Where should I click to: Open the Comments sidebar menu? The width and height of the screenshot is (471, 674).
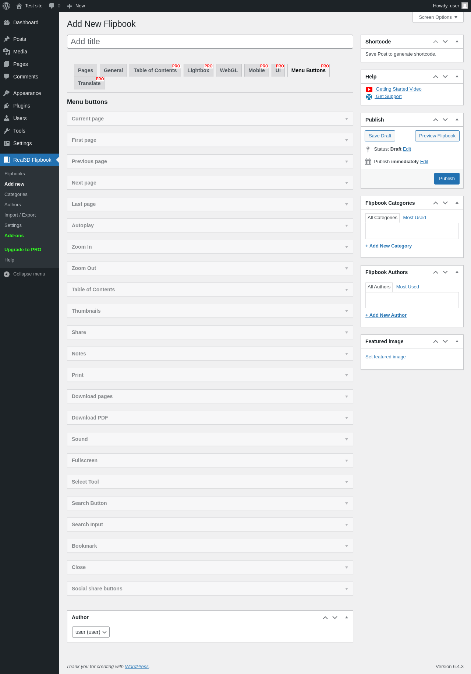(29, 77)
